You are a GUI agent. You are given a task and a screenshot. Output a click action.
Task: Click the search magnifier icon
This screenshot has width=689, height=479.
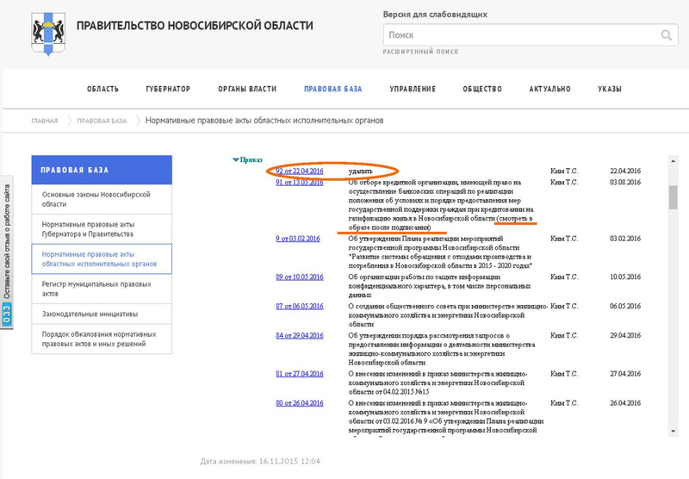click(x=666, y=34)
